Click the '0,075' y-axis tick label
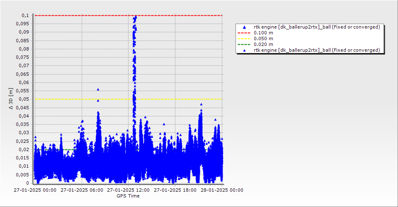 pyautogui.click(x=22, y=57)
